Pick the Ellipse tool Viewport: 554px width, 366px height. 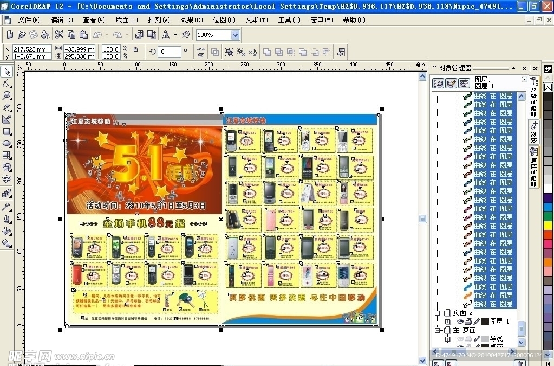tap(7, 144)
